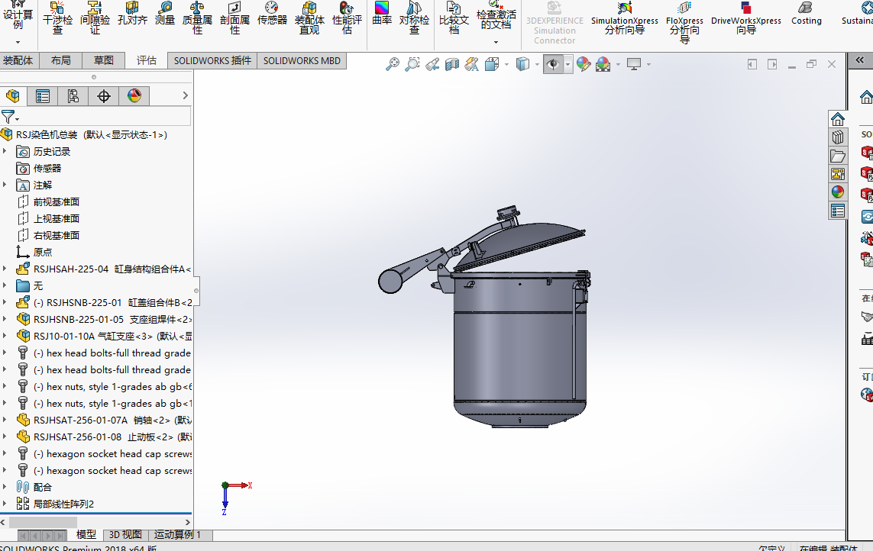Expand 注解 annotations node
873x551 pixels.
tap(5, 185)
